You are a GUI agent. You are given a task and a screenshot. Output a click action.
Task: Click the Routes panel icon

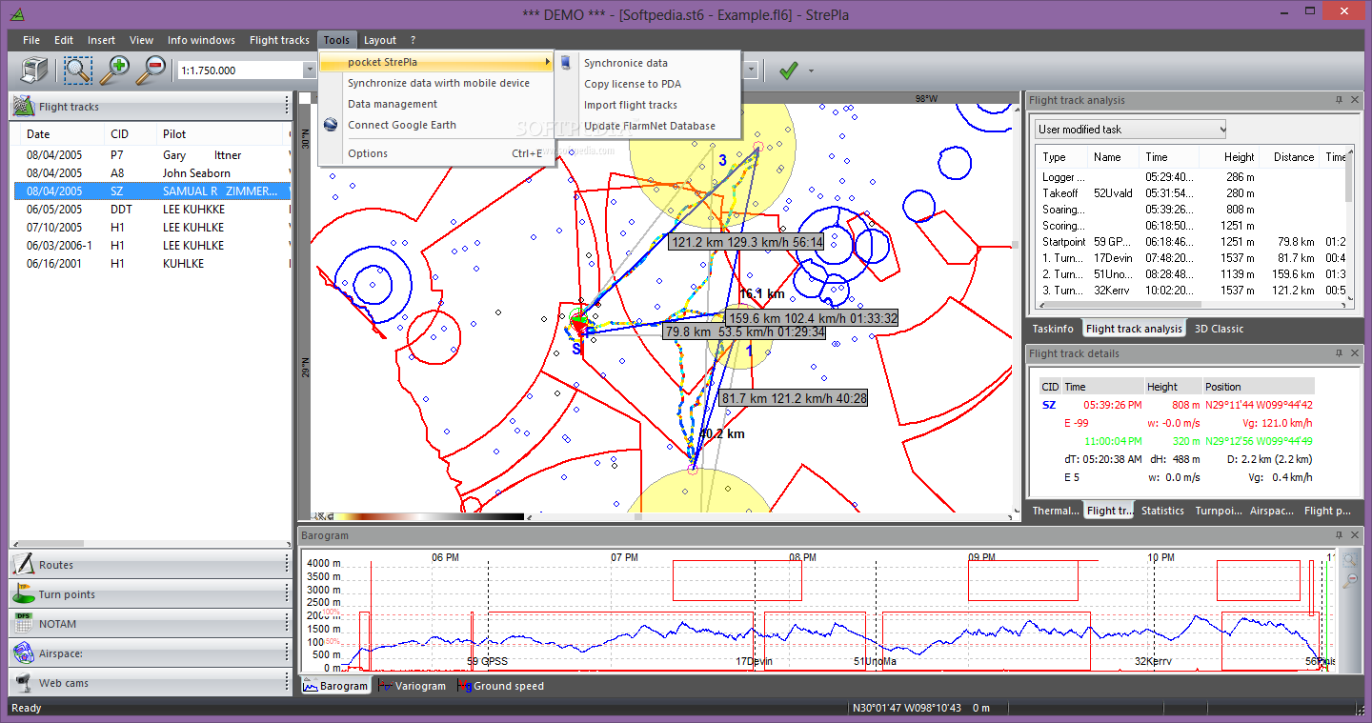(x=24, y=565)
